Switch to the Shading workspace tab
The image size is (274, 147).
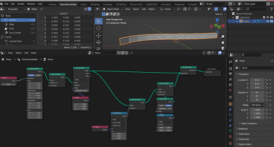click(x=52, y=4)
